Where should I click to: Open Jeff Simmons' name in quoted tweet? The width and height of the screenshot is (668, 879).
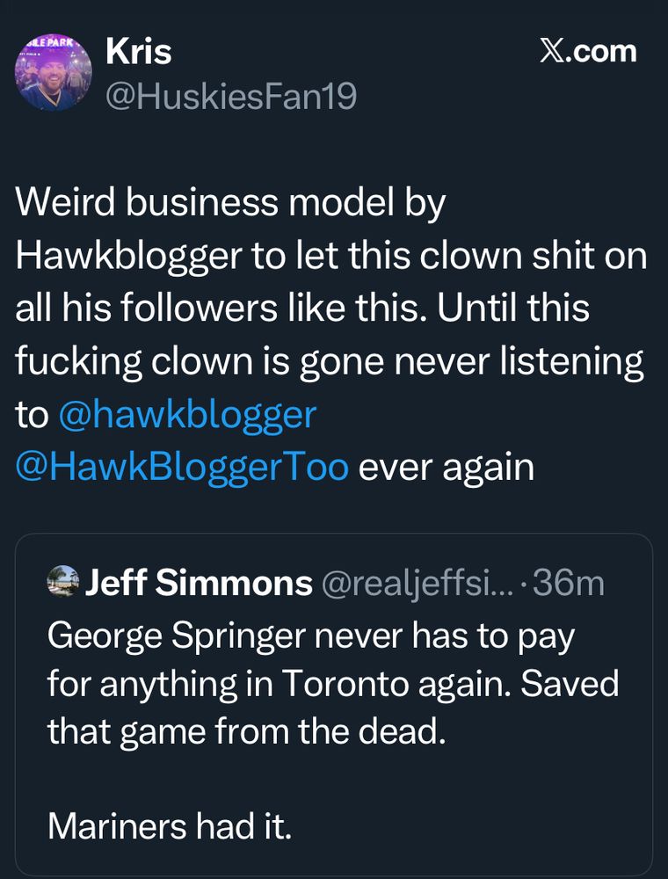pyautogui.click(x=199, y=583)
